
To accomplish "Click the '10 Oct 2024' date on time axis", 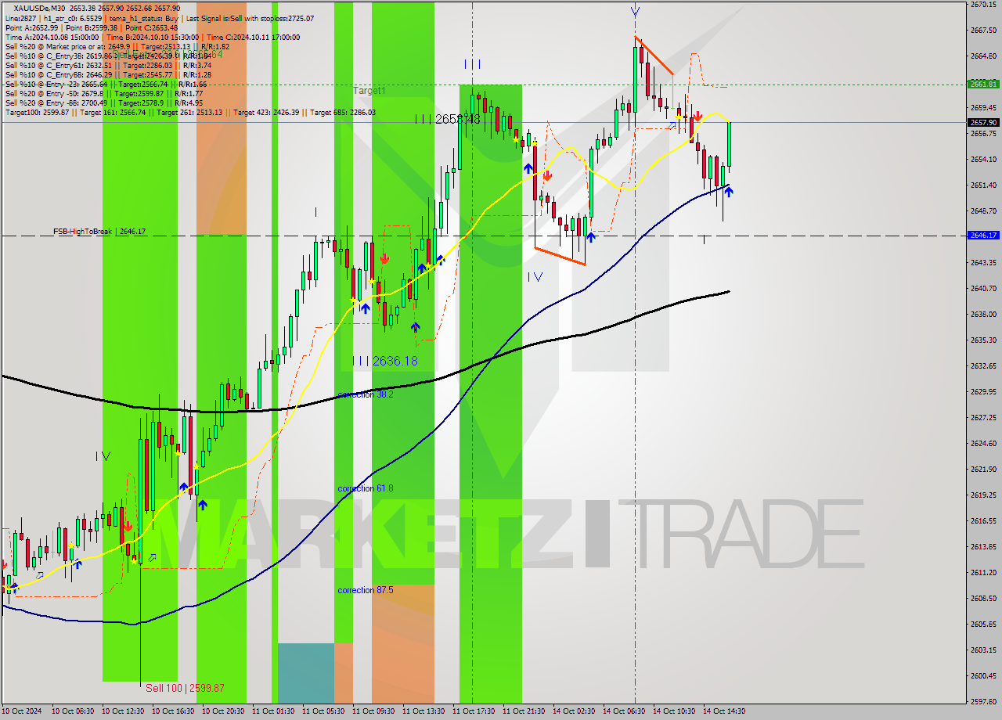I will [x=21, y=711].
